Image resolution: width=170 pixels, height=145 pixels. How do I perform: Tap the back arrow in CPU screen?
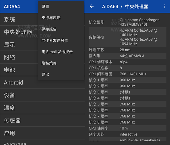click(92, 6)
